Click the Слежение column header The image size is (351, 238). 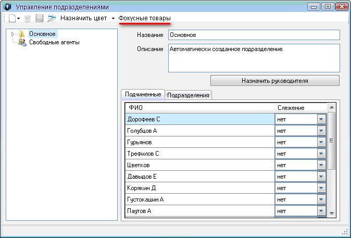pos(300,108)
